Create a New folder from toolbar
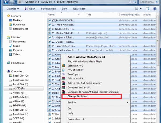The width and height of the screenshot is (161, 123). 79,9
